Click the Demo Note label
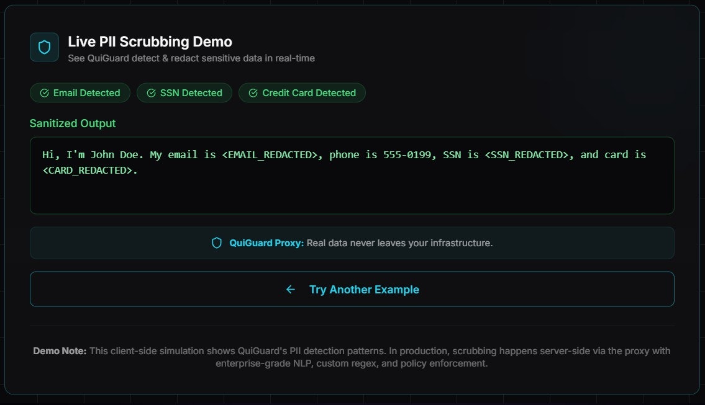This screenshot has width=705, height=405. tap(60, 351)
